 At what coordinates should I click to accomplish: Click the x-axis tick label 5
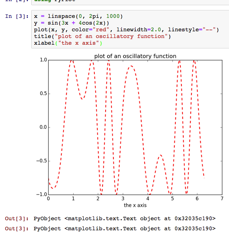[172, 199]
